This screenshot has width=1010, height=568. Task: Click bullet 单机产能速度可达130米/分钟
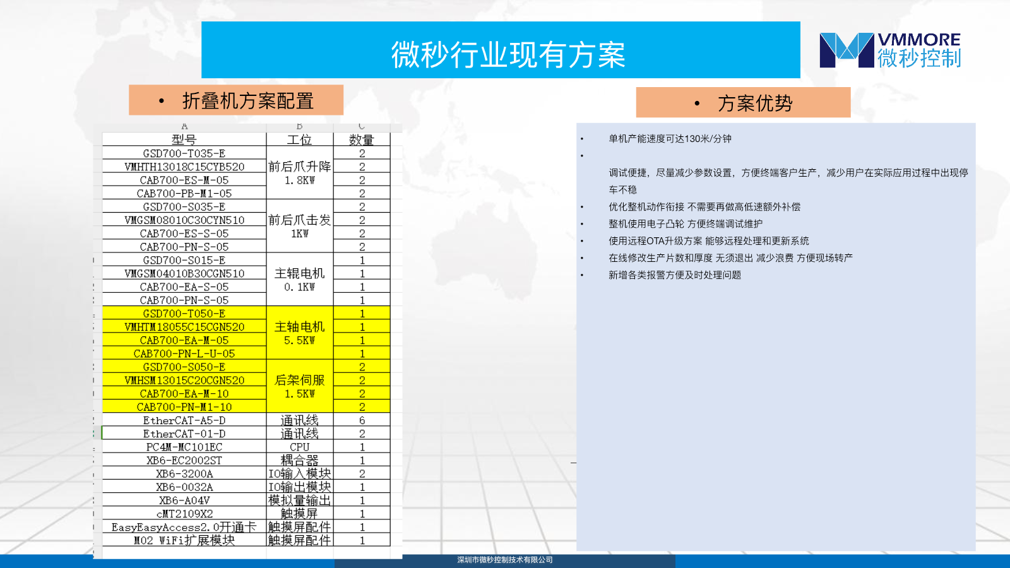pos(670,139)
